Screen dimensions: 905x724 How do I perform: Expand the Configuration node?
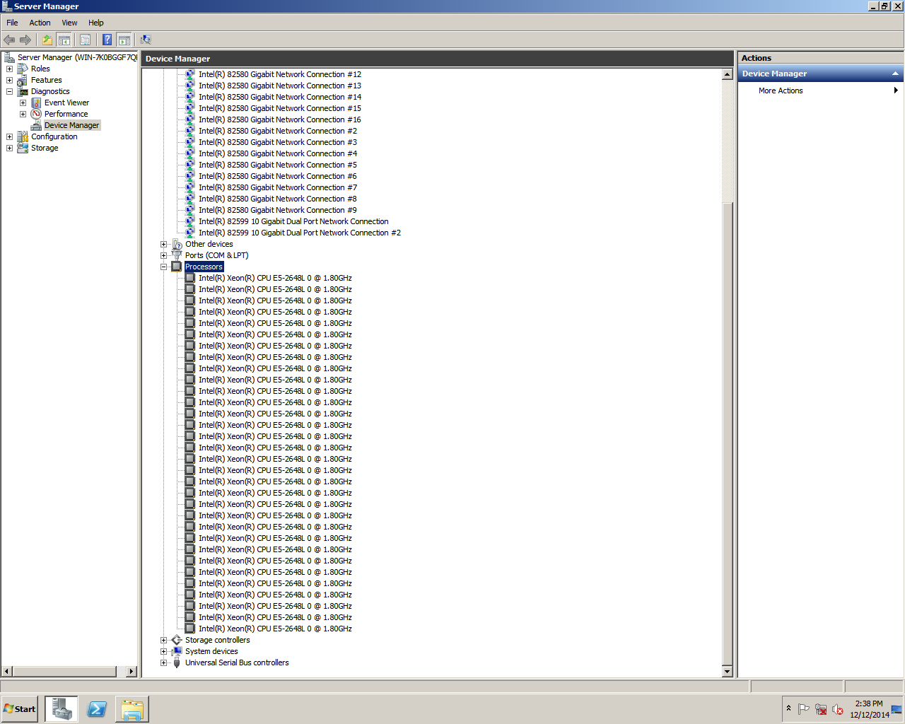point(9,136)
